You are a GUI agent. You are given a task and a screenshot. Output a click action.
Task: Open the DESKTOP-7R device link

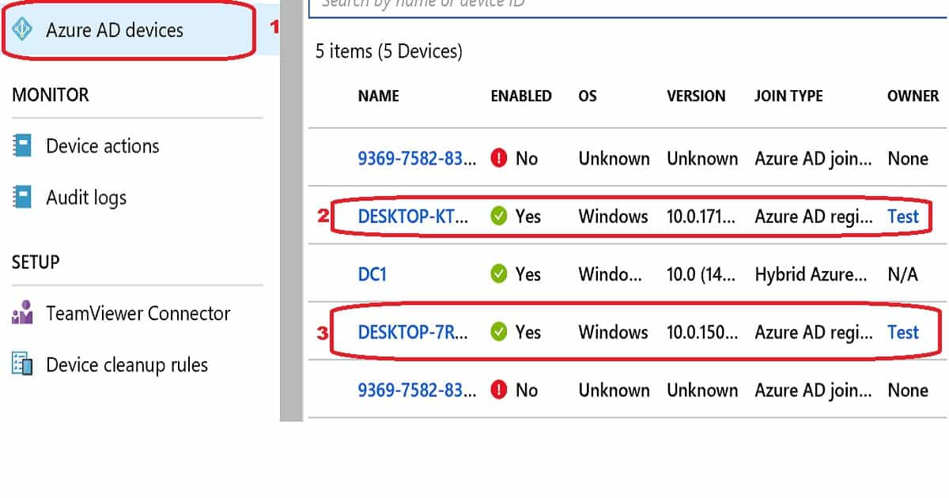(414, 332)
